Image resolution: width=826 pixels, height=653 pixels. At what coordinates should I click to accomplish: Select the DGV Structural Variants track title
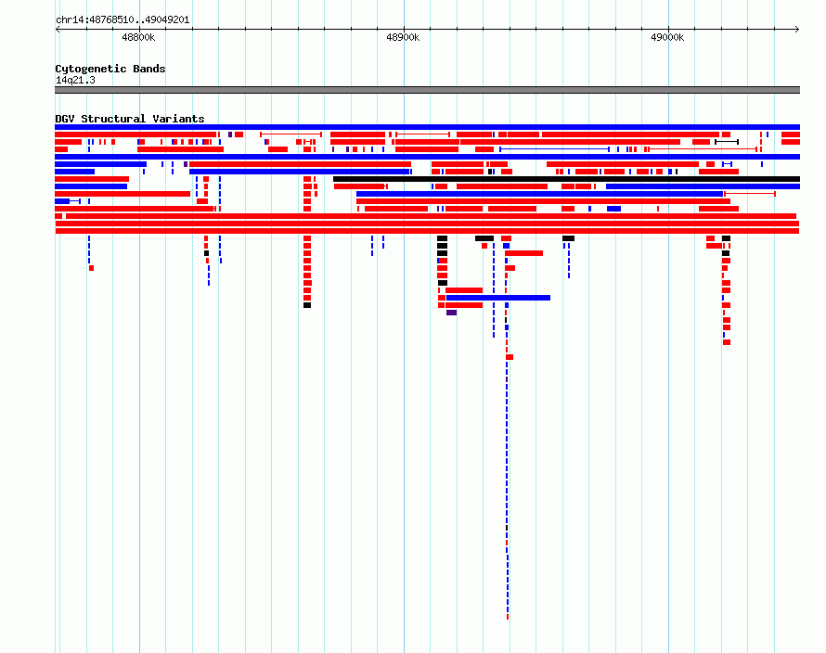click(130, 119)
